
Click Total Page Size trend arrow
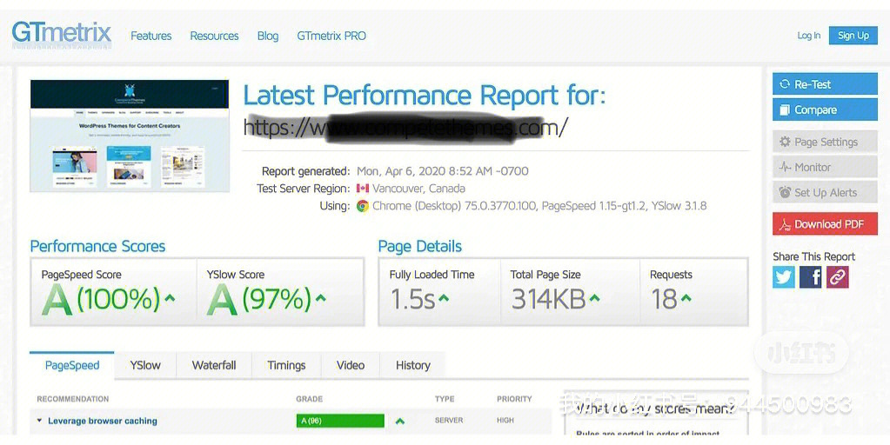click(594, 298)
